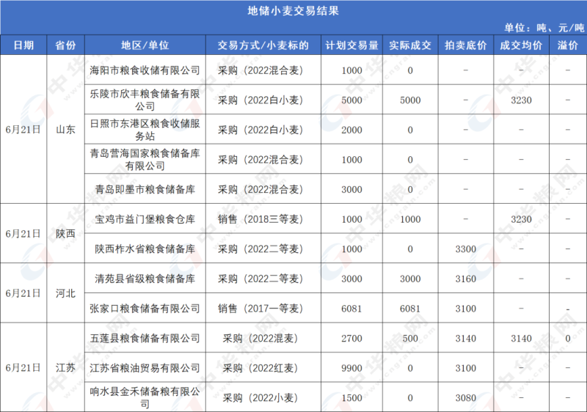The width and height of the screenshot is (587, 412).
Task: Select the 销售（2017一等麦）cell
Action: coord(263,308)
